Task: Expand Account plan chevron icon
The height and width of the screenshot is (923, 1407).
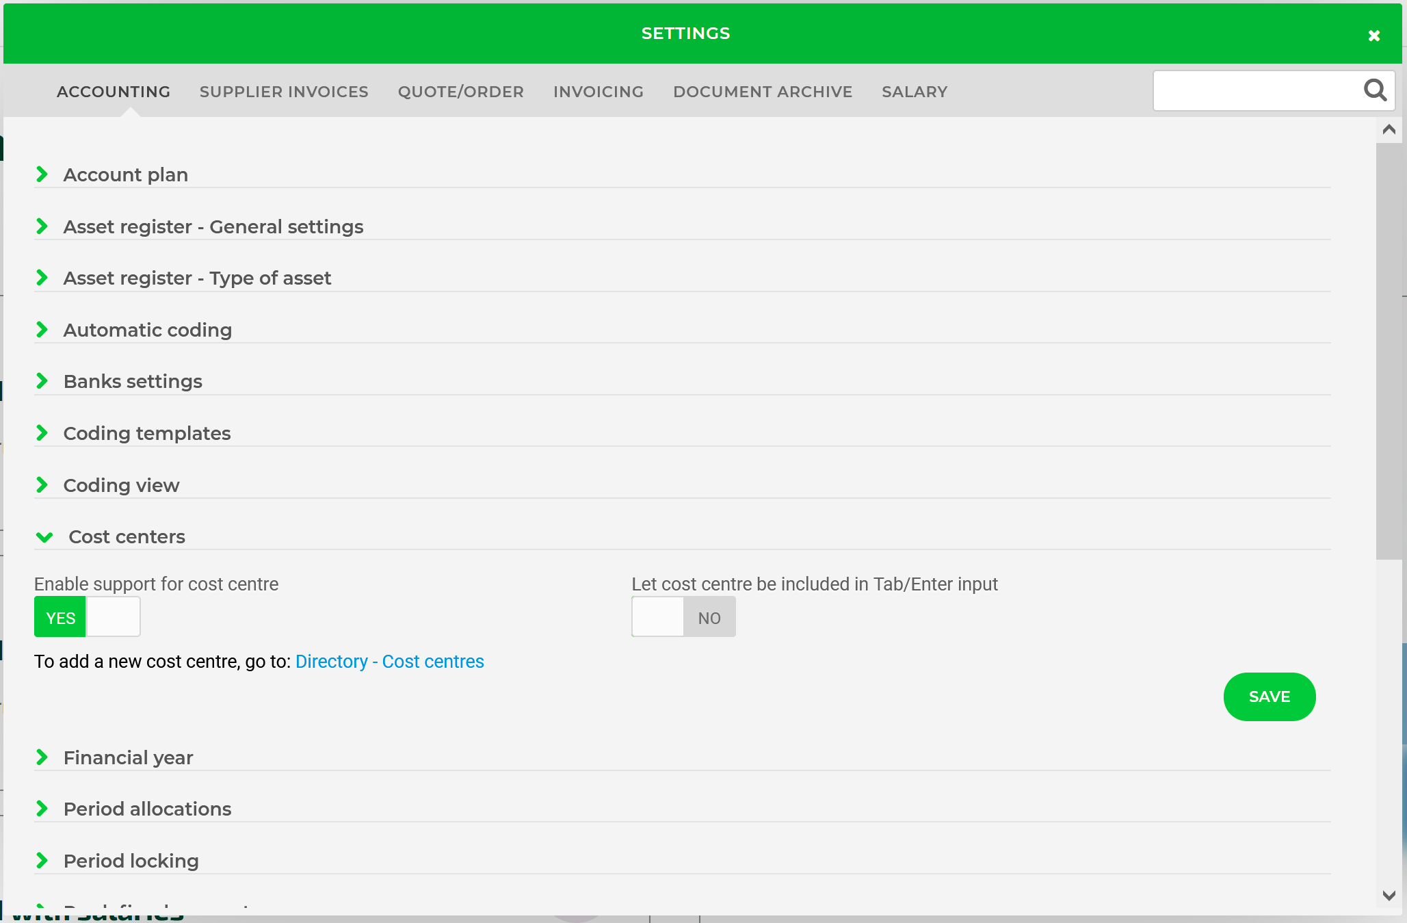Action: 42,174
